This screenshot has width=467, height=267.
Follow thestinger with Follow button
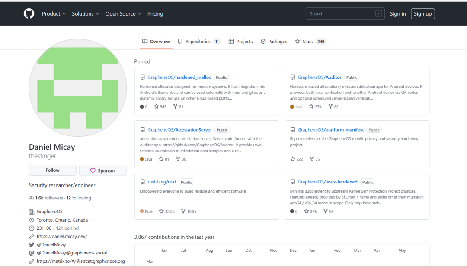tap(52, 170)
